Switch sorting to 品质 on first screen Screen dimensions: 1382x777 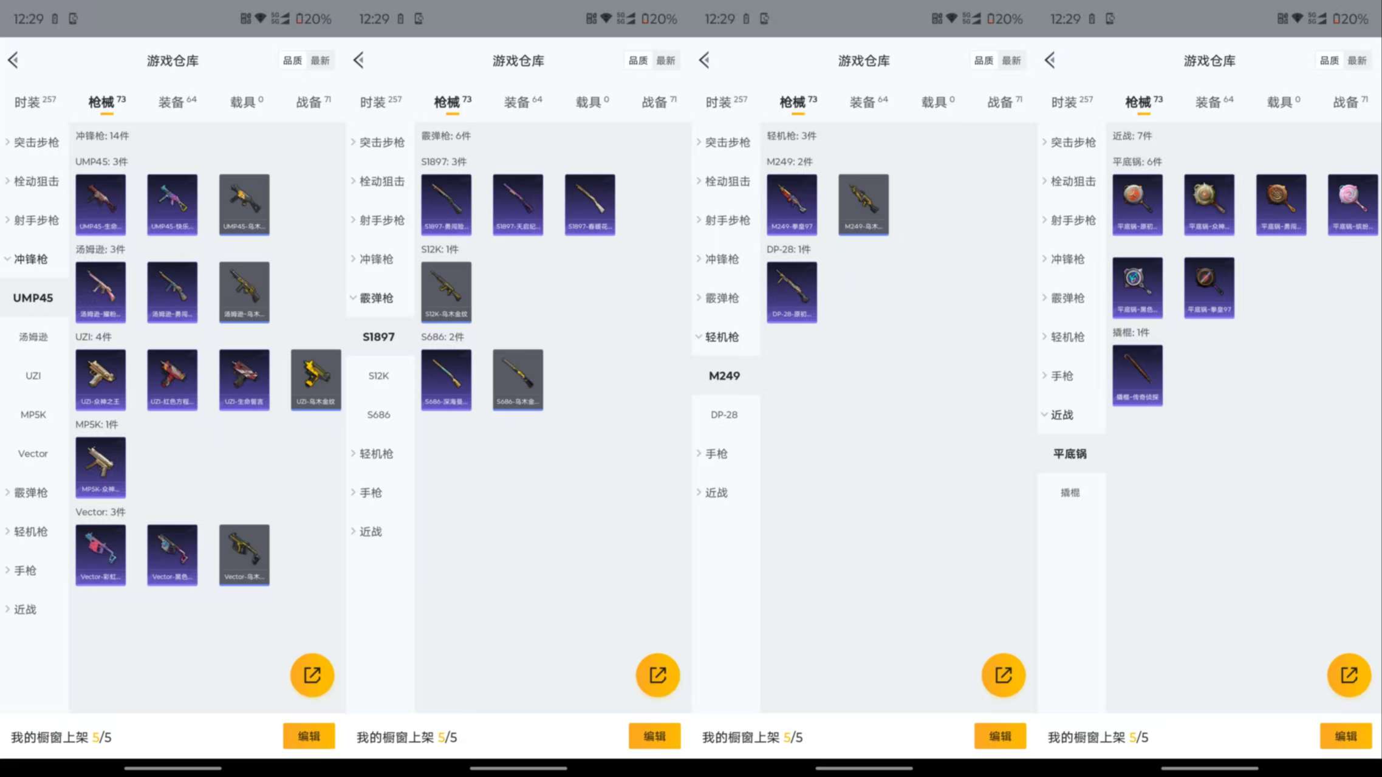[x=292, y=60]
